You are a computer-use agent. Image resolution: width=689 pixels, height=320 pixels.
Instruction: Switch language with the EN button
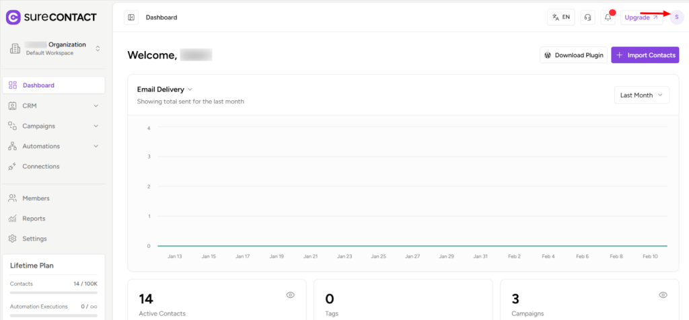tap(561, 17)
